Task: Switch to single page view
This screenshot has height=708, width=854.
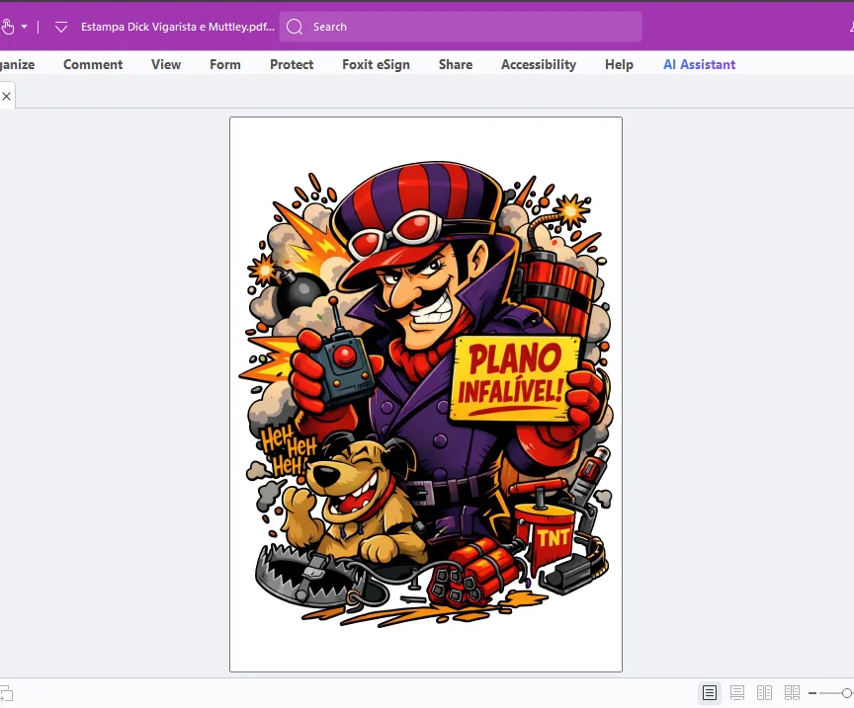Action: 709,693
